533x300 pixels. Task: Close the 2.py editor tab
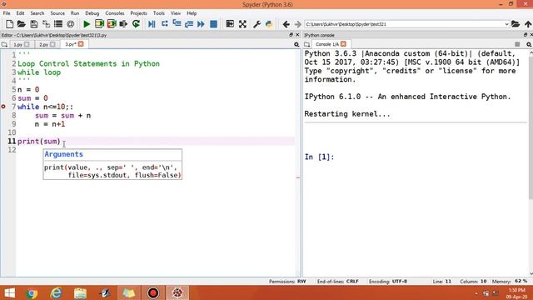[52, 44]
